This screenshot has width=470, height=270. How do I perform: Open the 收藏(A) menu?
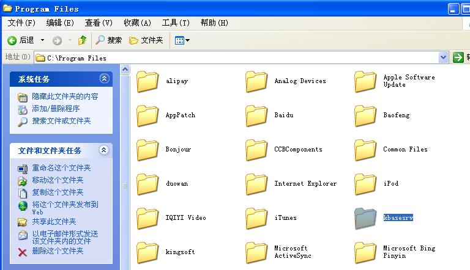137,23
